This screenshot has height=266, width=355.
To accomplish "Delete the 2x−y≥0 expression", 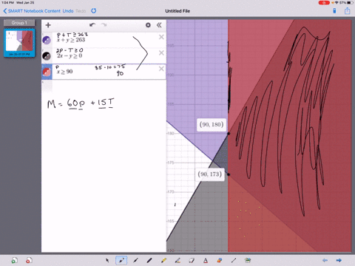I will (161, 52).
